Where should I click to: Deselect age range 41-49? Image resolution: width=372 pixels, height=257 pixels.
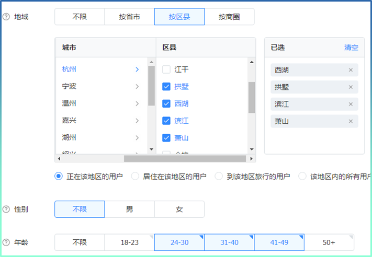pyautogui.click(x=279, y=242)
